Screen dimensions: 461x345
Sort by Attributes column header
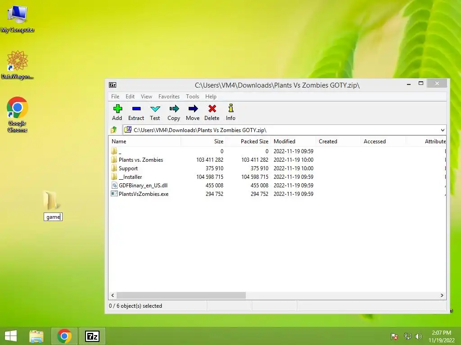[426, 142]
